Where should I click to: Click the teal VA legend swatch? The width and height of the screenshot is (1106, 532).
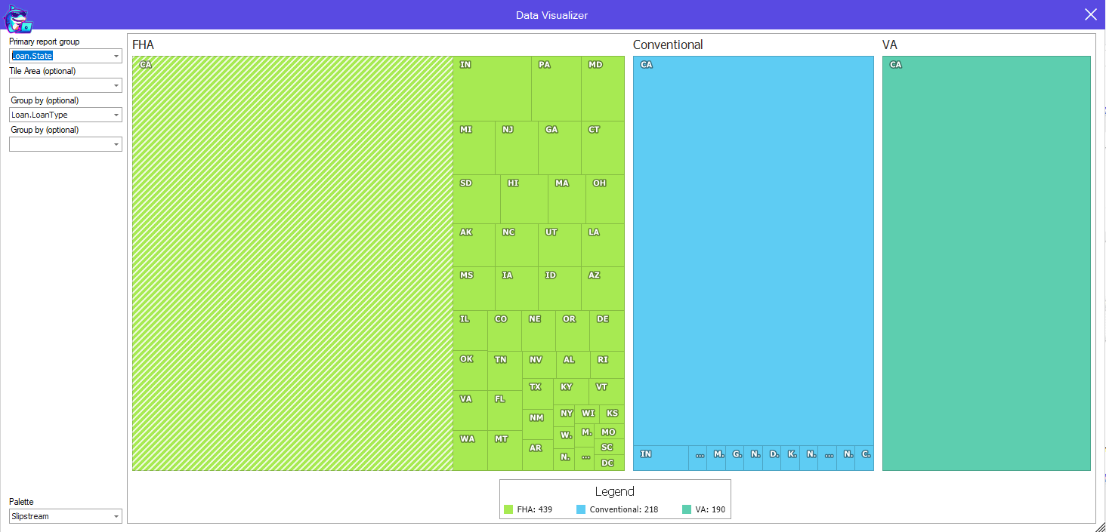[686, 510]
